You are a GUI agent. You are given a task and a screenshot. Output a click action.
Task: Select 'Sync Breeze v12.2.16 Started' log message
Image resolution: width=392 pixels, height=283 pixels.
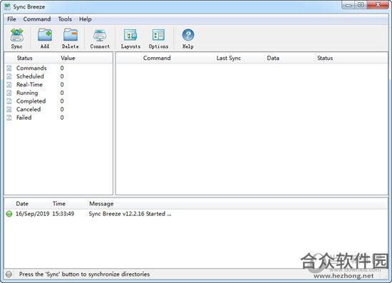(x=130, y=214)
